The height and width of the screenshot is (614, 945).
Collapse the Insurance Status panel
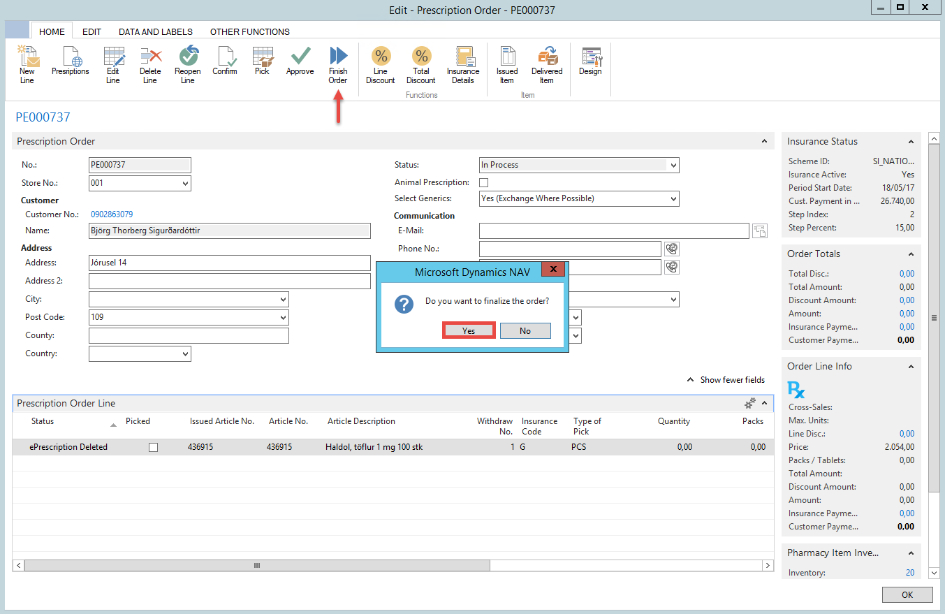click(x=911, y=142)
